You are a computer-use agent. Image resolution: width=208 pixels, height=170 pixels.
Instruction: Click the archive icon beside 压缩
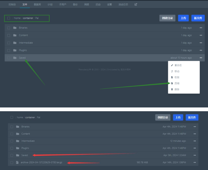point(172,83)
